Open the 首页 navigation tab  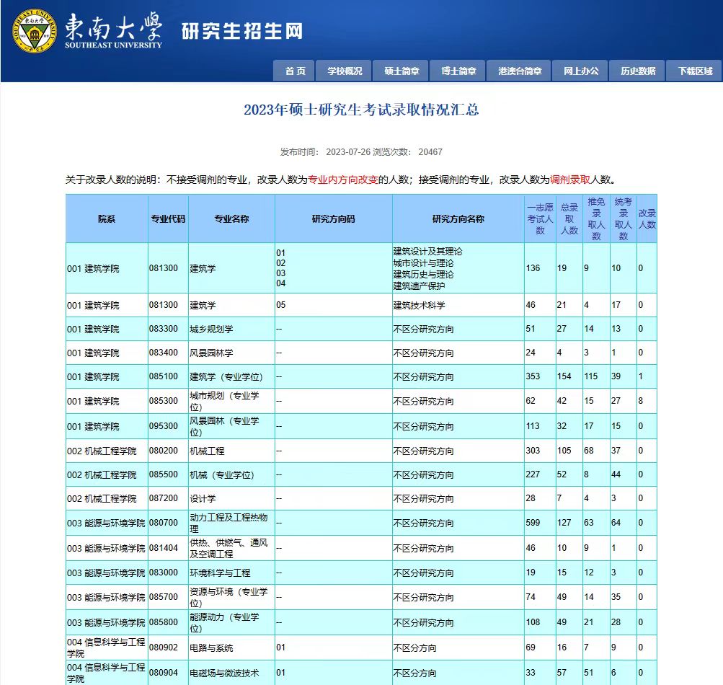point(295,71)
